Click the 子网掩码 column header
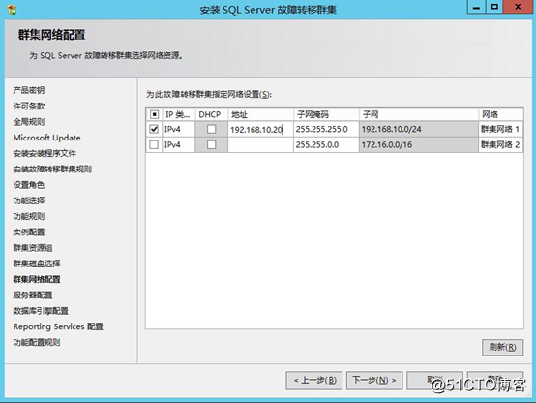 pyautogui.click(x=326, y=114)
